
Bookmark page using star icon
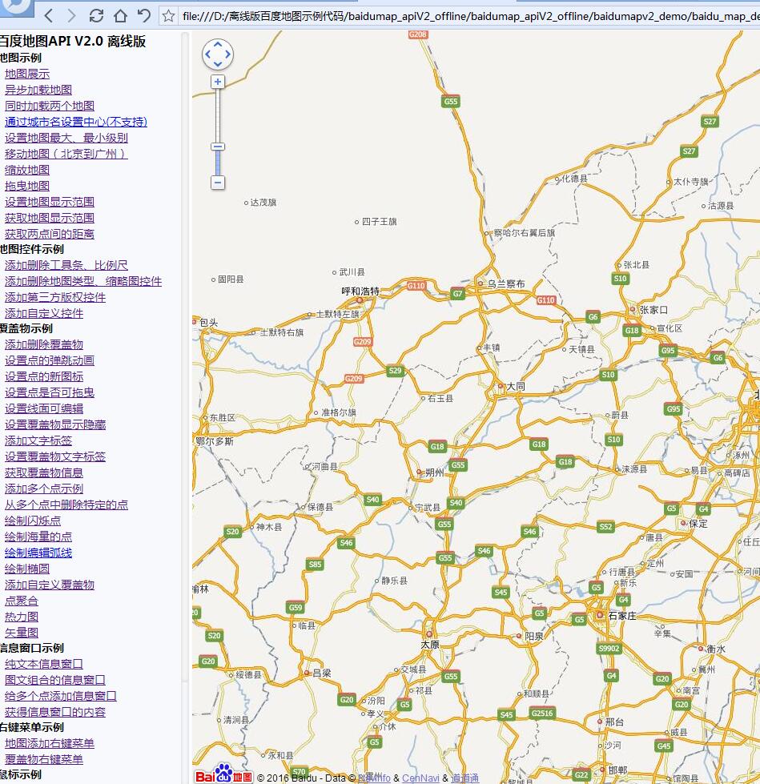click(x=168, y=15)
